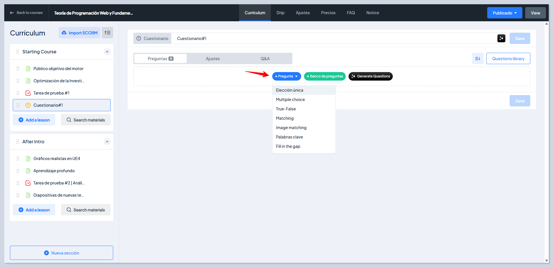Edit the Cuestionario#1 title field
This screenshot has height=267, width=553.
[335, 38]
